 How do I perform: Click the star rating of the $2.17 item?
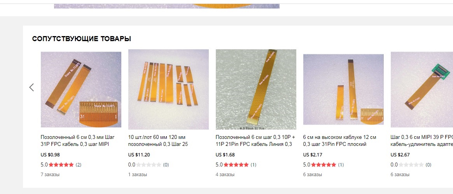[324, 165]
